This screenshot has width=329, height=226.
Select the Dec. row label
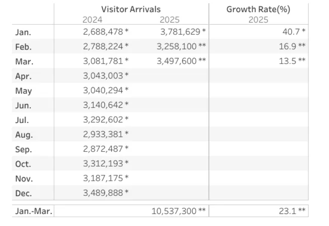click(23, 193)
